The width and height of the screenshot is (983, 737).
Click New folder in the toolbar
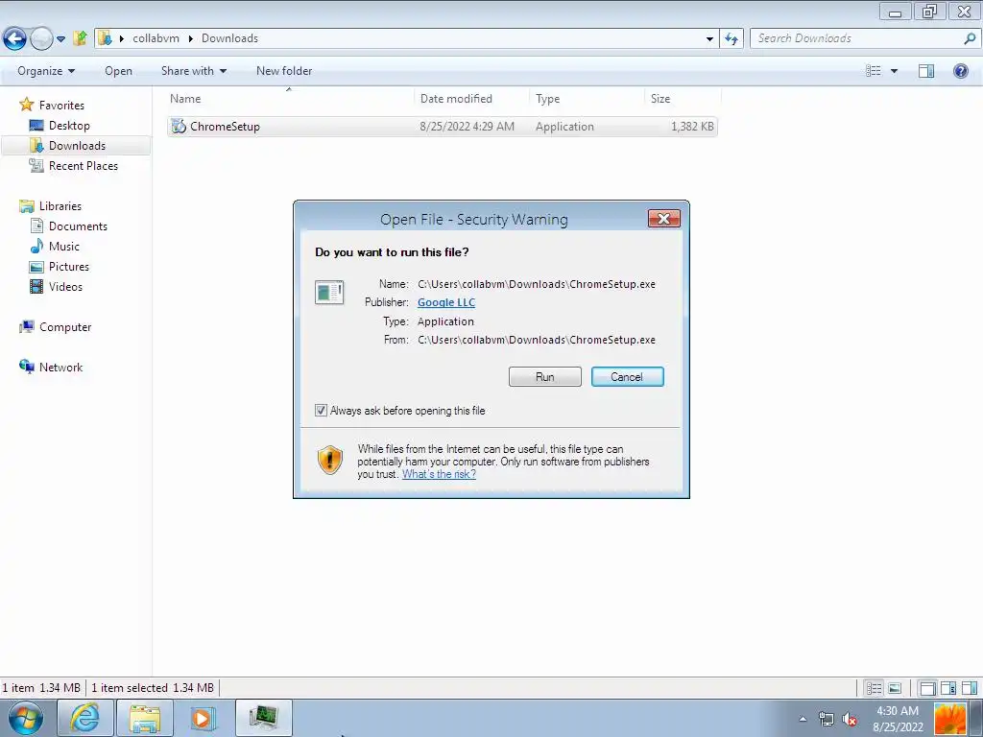284,71
